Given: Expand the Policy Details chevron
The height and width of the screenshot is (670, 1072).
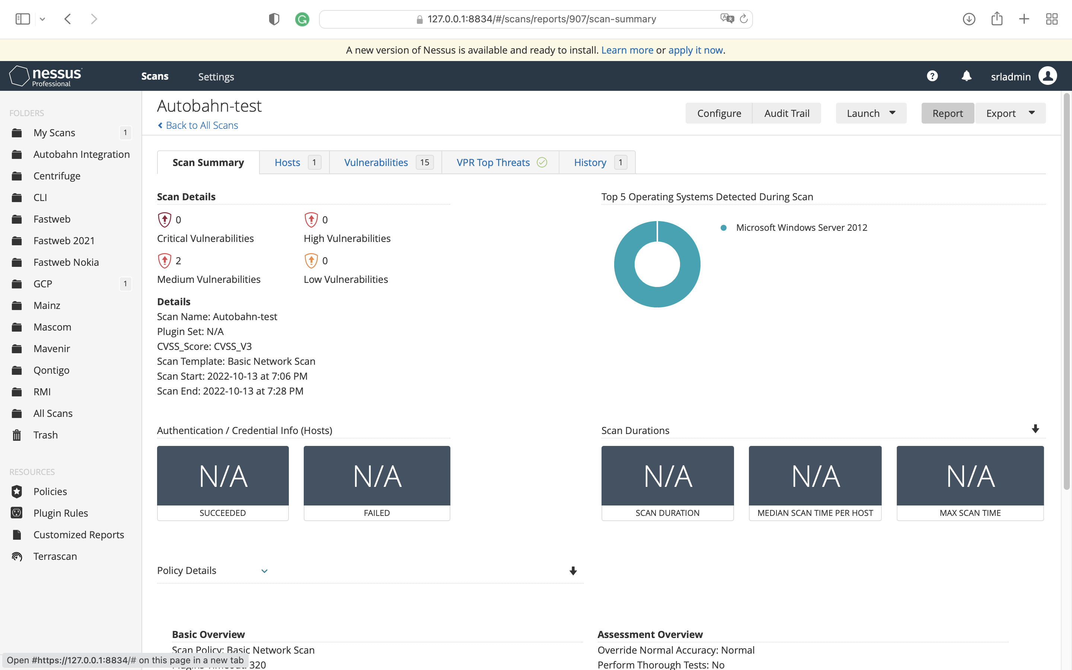Looking at the screenshot, I should [x=264, y=571].
